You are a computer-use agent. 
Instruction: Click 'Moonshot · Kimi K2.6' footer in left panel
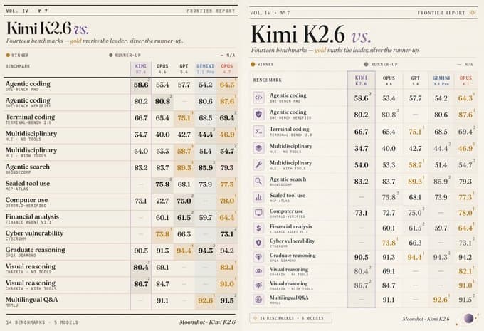(x=207, y=322)
